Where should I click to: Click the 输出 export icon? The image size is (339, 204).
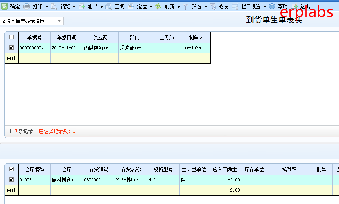pyautogui.click(x=81, y=6)
